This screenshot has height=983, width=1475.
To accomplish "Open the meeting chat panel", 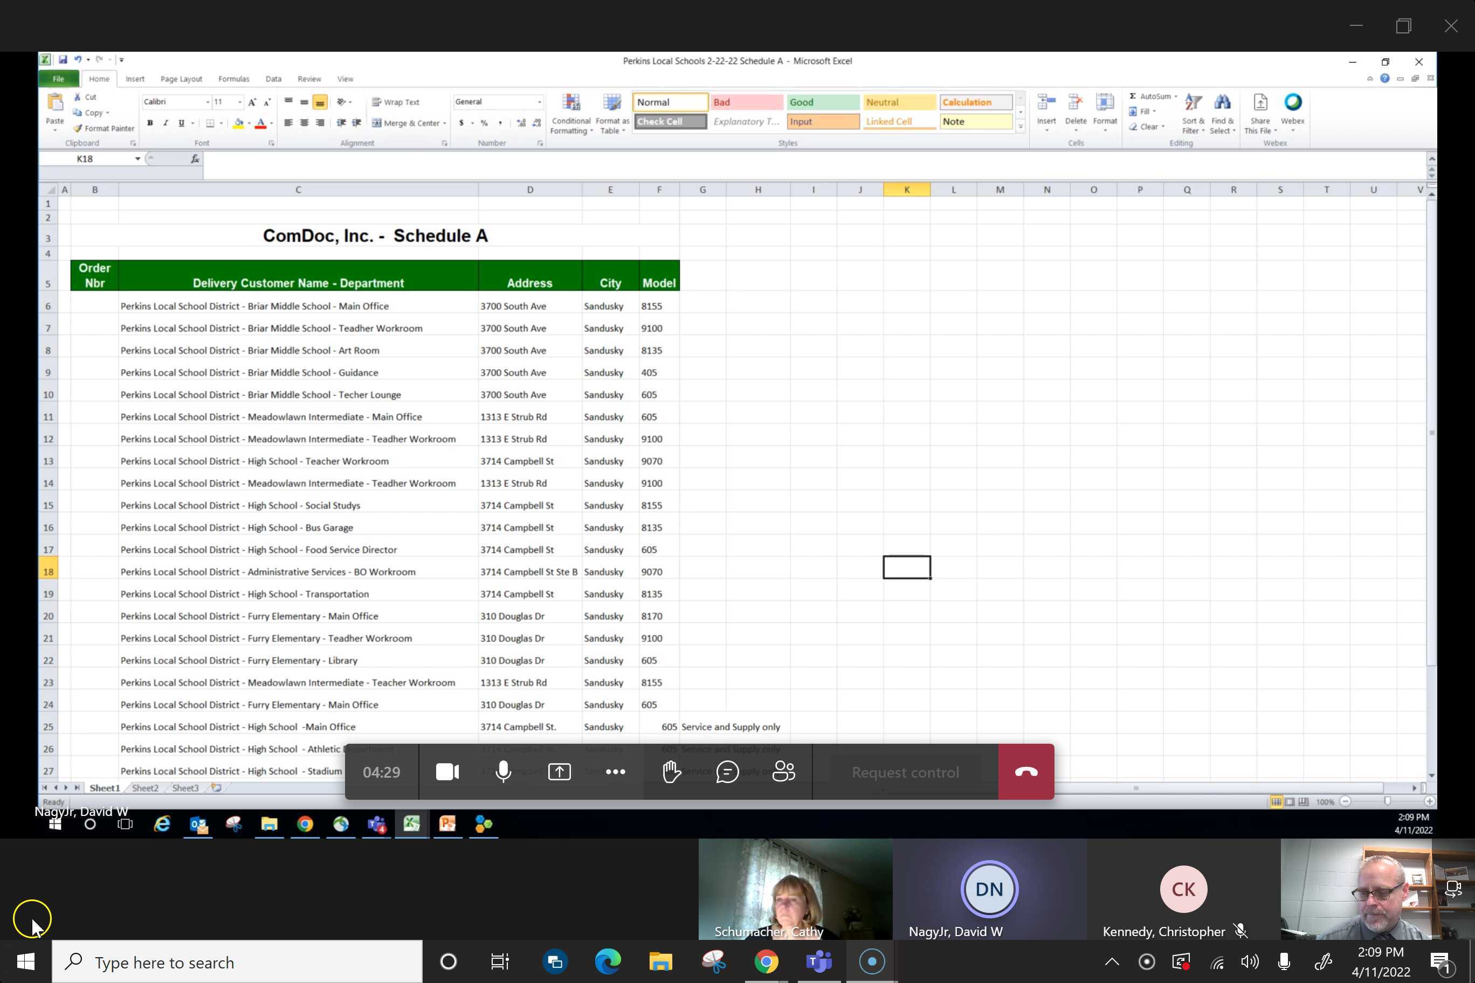I will click(727, 772).
